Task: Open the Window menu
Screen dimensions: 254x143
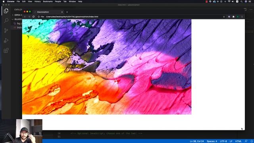Action: click(x=72, y=2)
